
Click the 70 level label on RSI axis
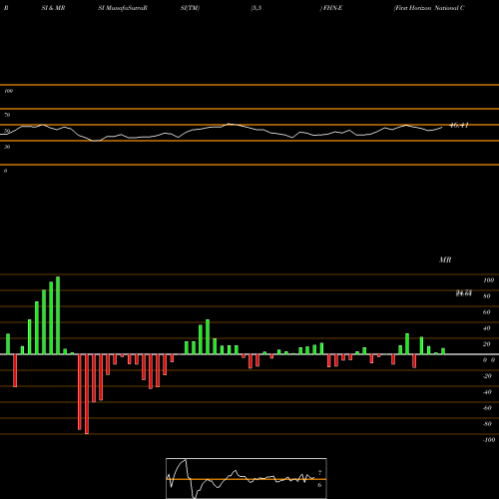coord(7,115)
